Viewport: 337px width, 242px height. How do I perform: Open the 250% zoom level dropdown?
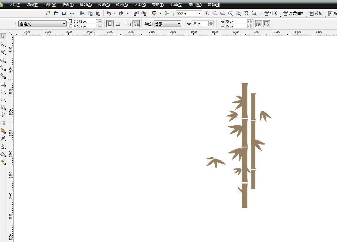(199, 13)
